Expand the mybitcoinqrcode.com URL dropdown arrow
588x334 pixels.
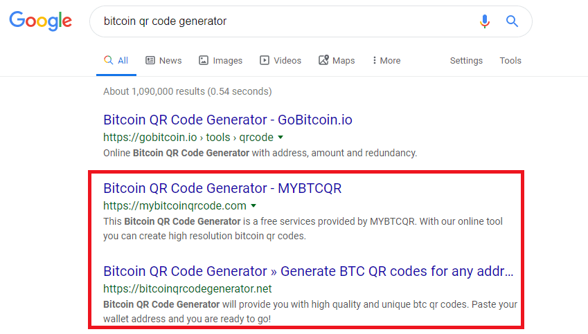click(253, 205)
